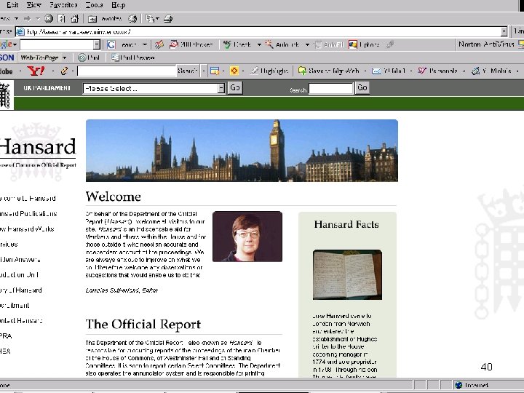Open the Recruitment sidebar link
Screen dimensions: 524x393
[15, 306]
